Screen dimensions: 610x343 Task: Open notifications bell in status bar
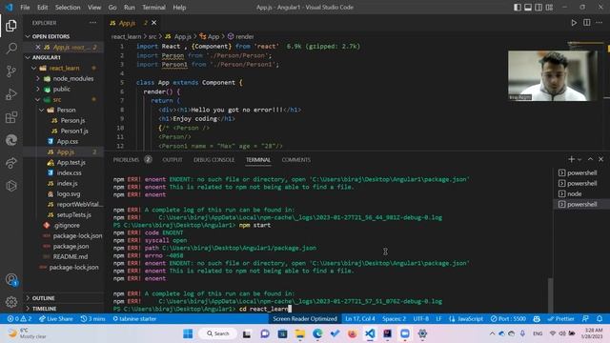coord(600,319)
